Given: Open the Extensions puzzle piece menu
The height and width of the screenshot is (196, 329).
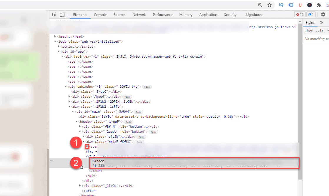Looking at the screenshot, I should coord(319,5).
